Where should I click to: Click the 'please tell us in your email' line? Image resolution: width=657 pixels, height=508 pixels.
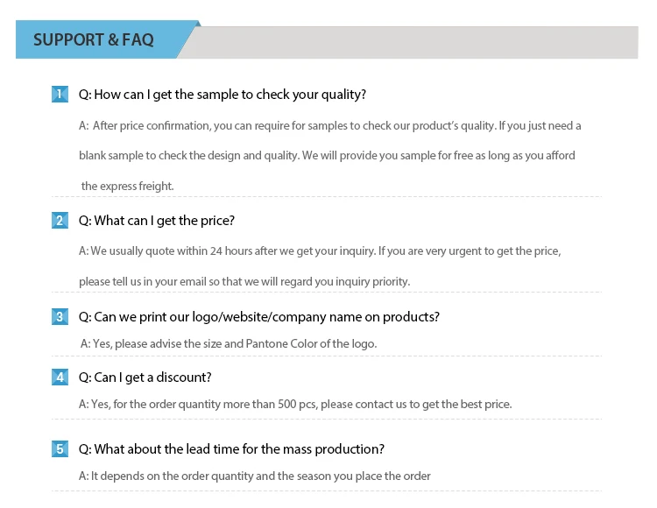coord(244,282)
